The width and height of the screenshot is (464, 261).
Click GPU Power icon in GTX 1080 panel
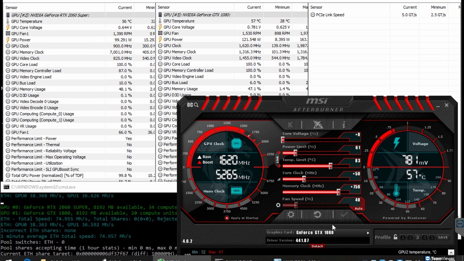click(160, 40)
